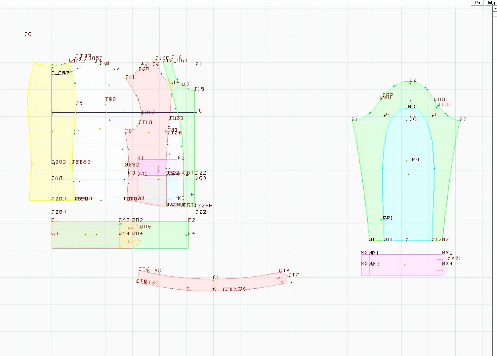Click the point labeled П2
The image size is (497, 356).
[192, 220]
